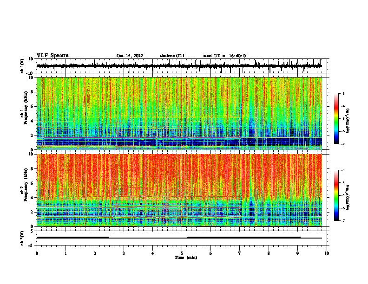Viewport: 368px width, 284px height.
Task: Click the time axis tick label '0'
Action: point(37,253)
